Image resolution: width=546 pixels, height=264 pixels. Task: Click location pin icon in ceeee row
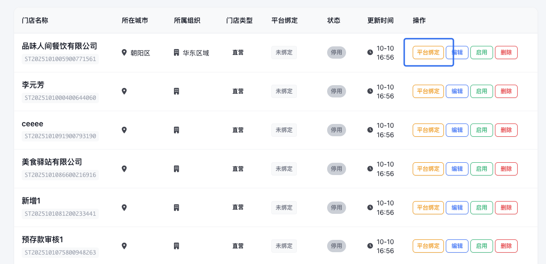[x=124, y=130]
